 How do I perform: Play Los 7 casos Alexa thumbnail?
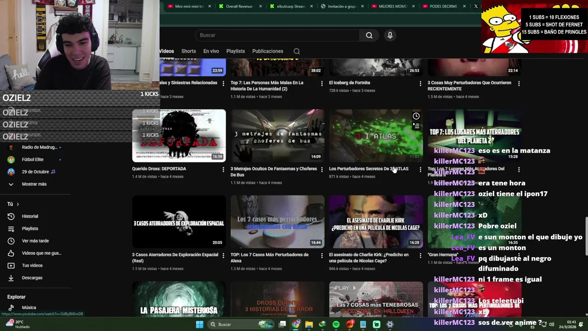[277, 222]
